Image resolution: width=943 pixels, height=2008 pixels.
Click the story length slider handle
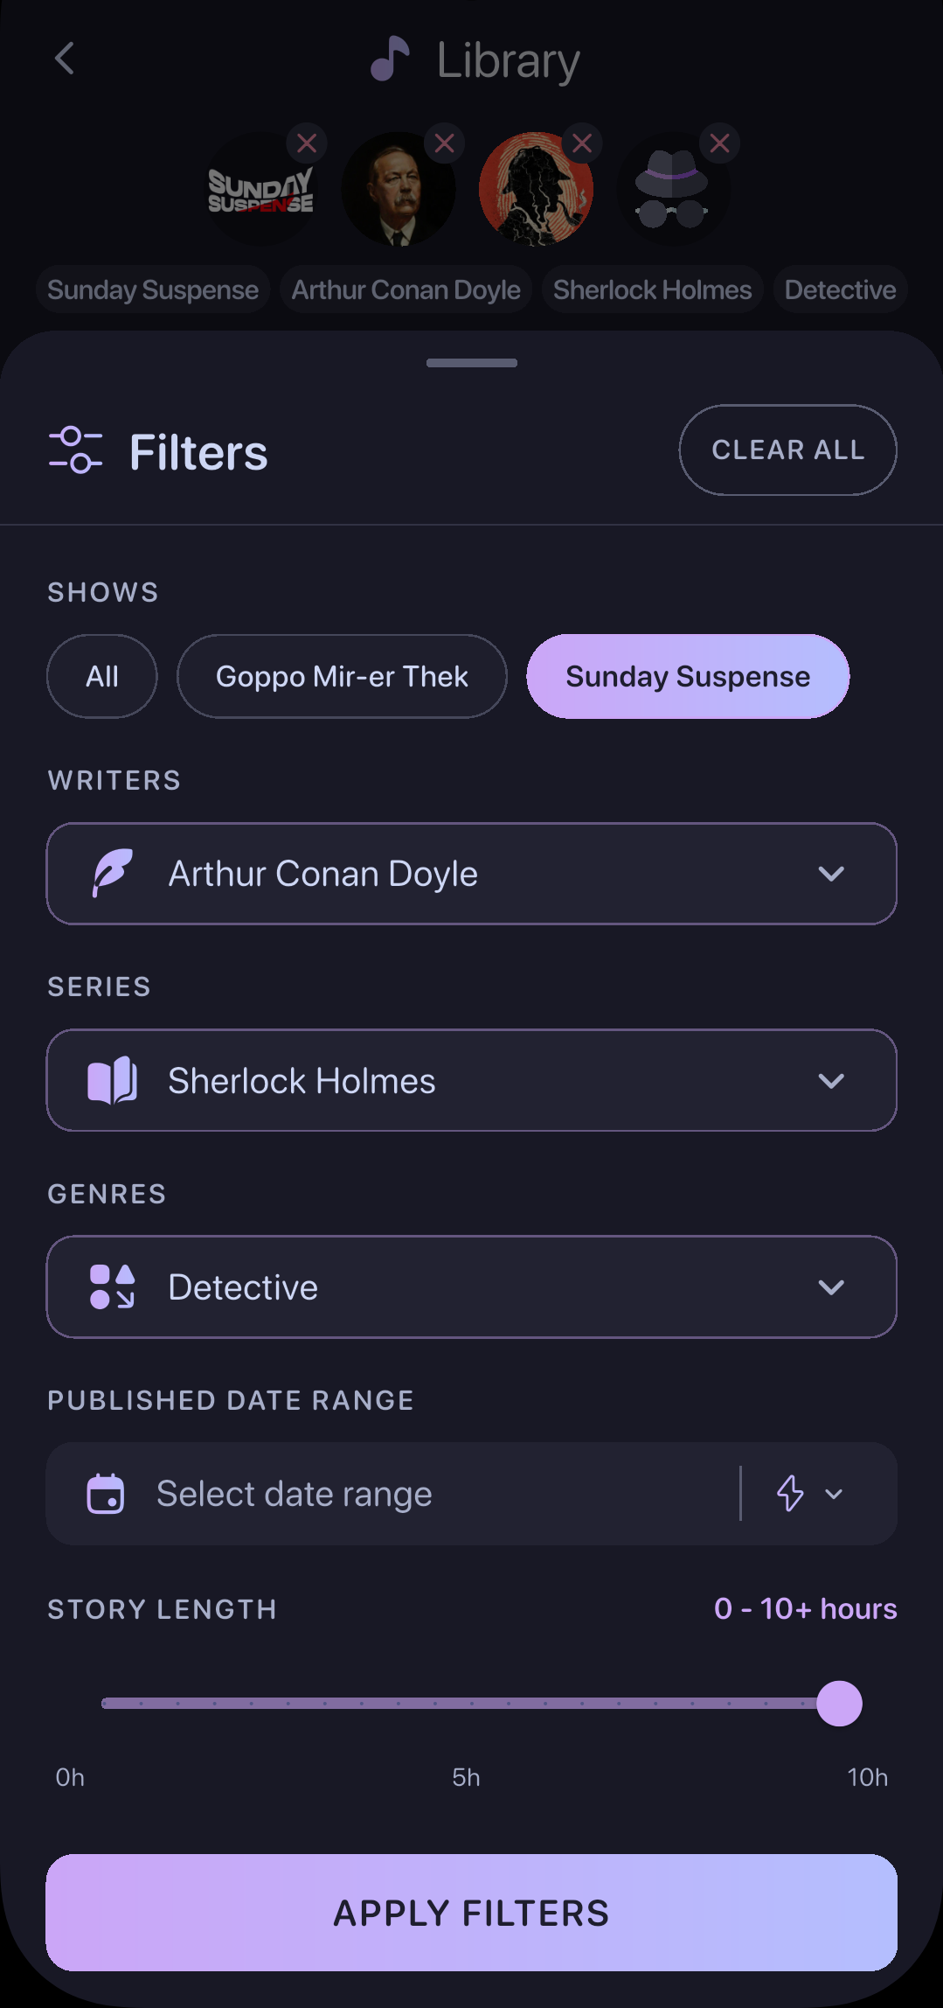point(839,1703)
